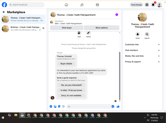Screen dimensions: 166x123
Task: Send quick response 'Sorry, it's not available.'
Action: (71, 95)
